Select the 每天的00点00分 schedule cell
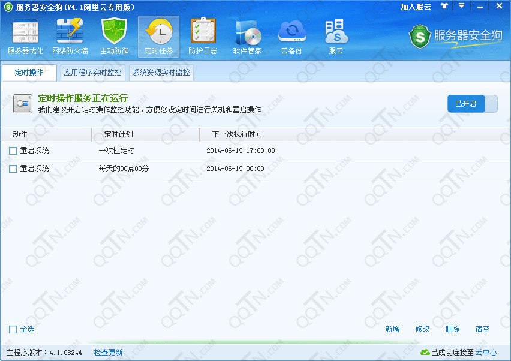Viewport: 511px width, 361px height. click(x=124, y=169)
